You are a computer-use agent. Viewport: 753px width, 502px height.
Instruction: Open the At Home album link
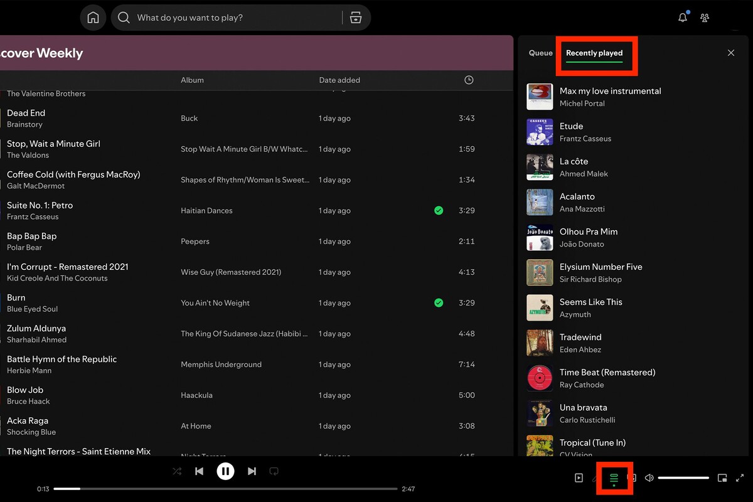tap(196, 426)
